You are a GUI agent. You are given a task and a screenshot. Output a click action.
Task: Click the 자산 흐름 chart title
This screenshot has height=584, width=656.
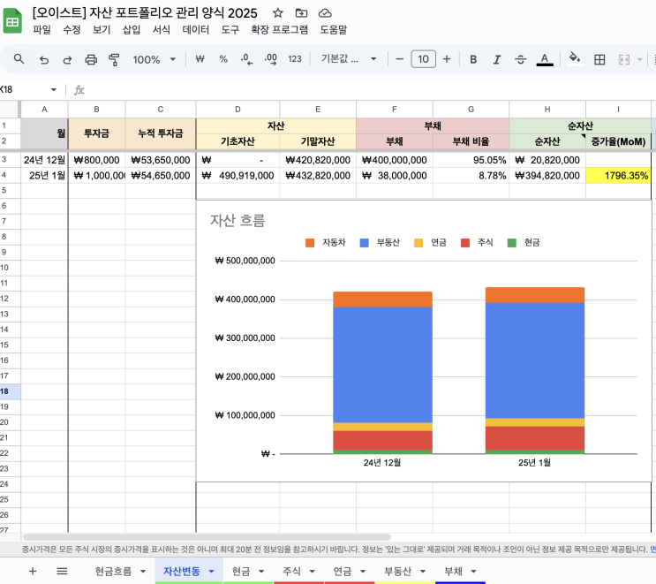click(238, 220)
